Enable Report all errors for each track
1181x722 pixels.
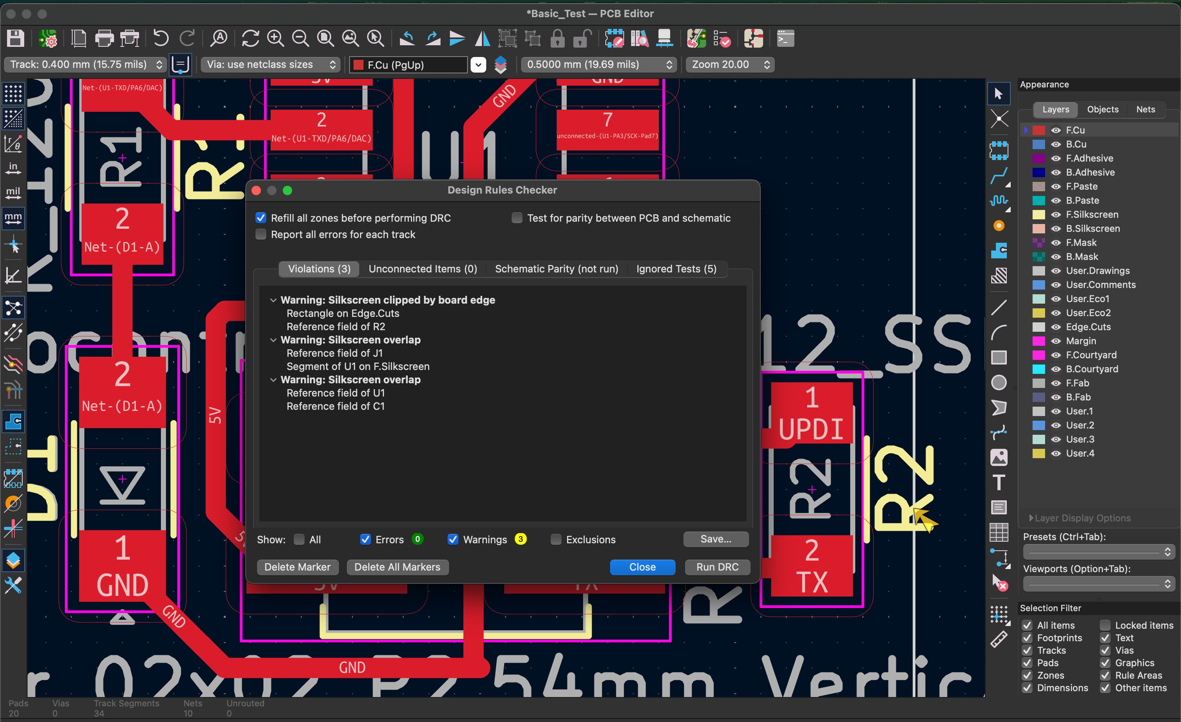click(261, 234)
